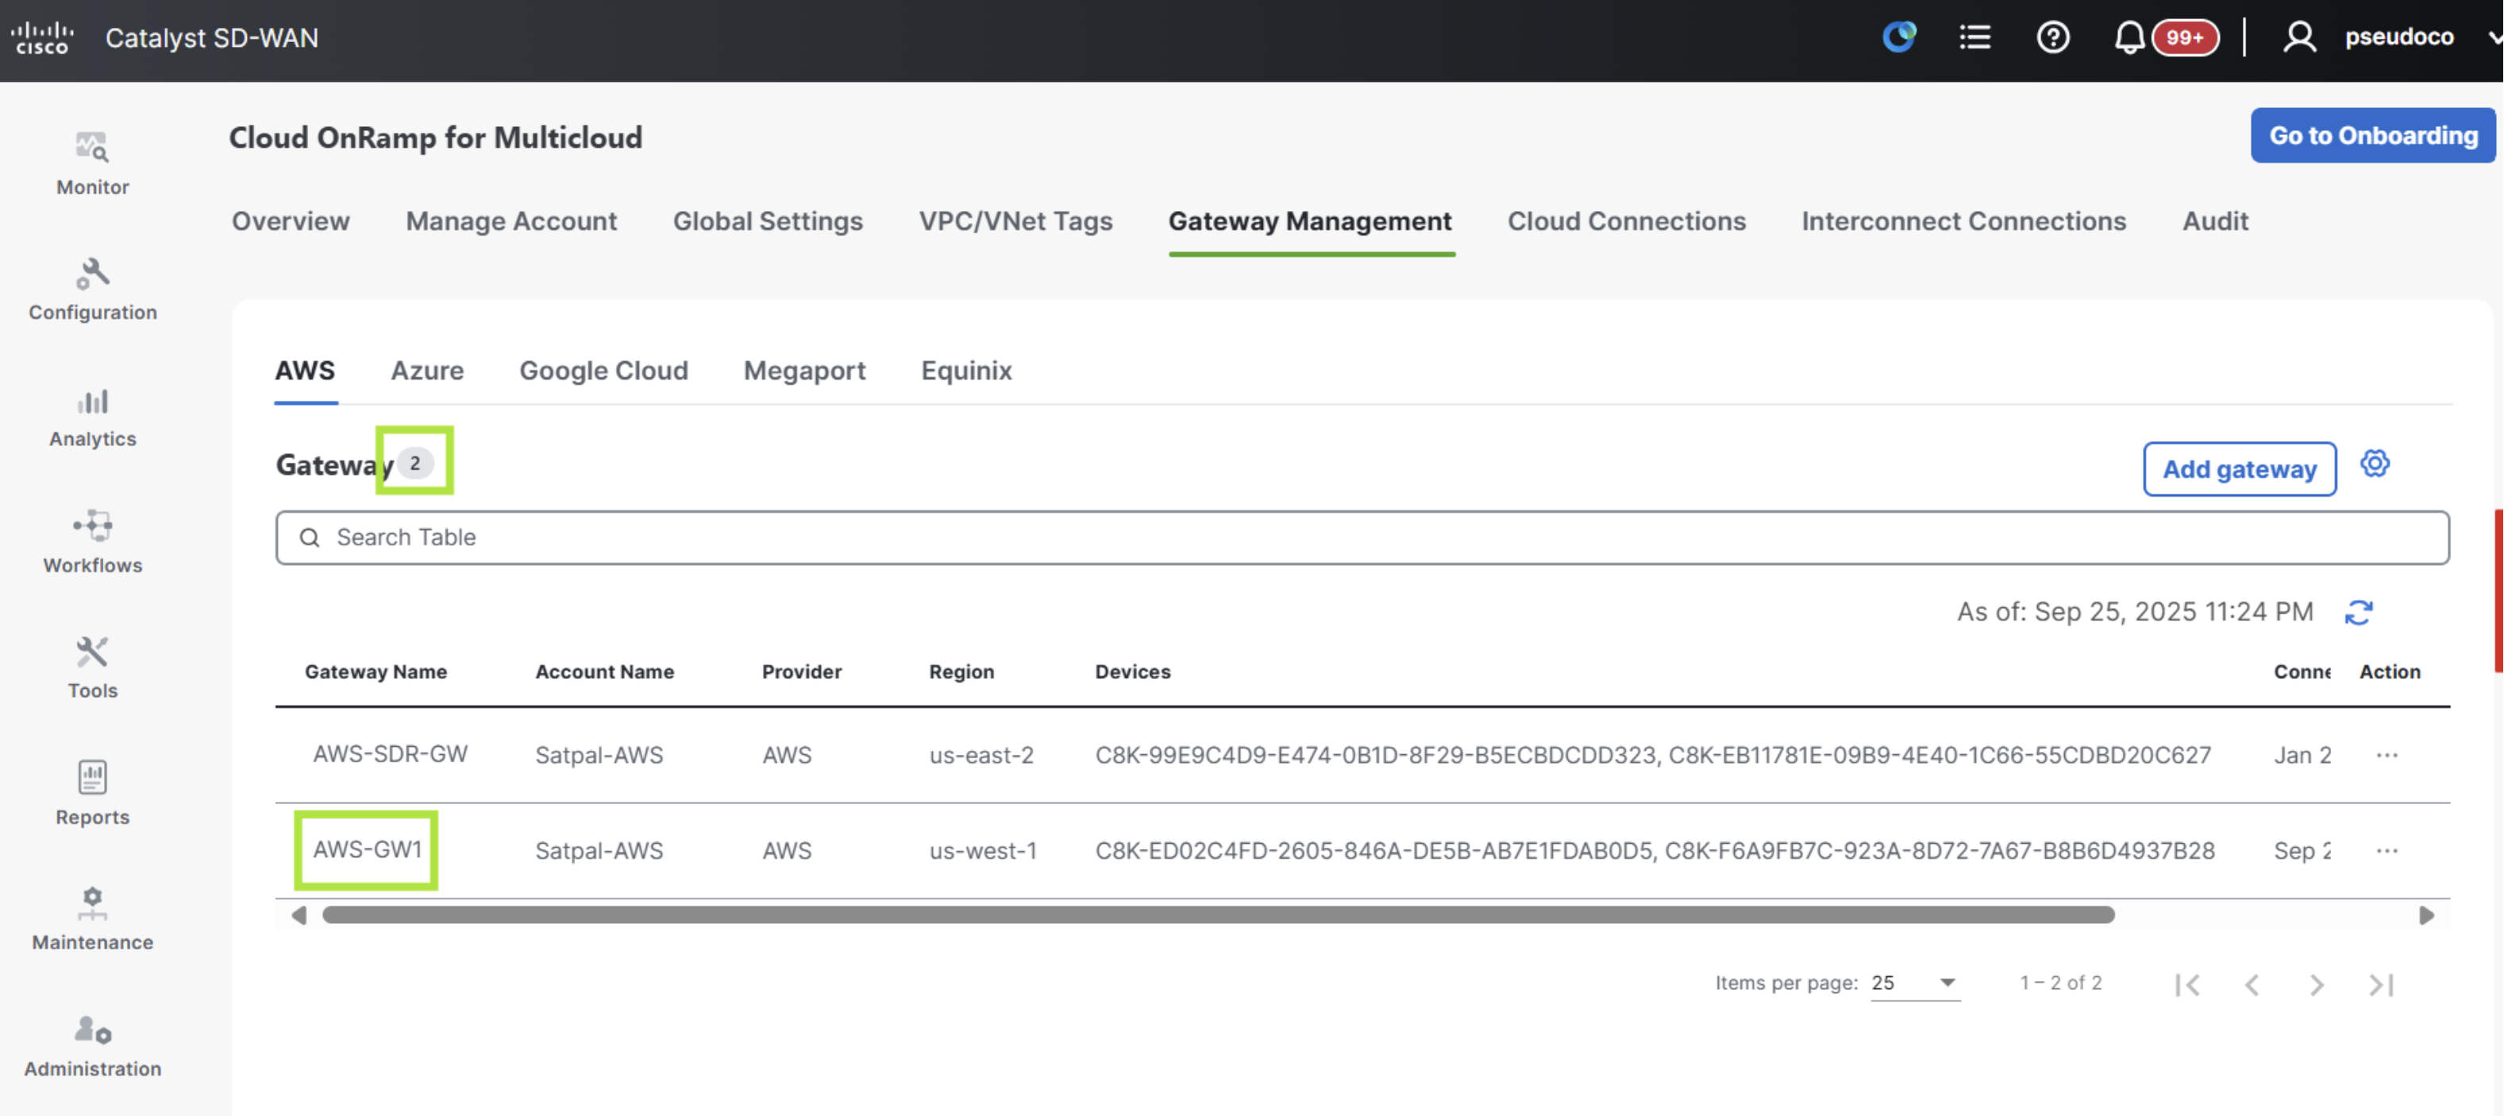Click the AWS-SDR-GW gateway name

coord(390,754)
